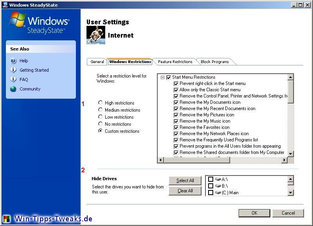Open the FAQ link
Viewport: 313px width, 226px height.
point(23,80)
